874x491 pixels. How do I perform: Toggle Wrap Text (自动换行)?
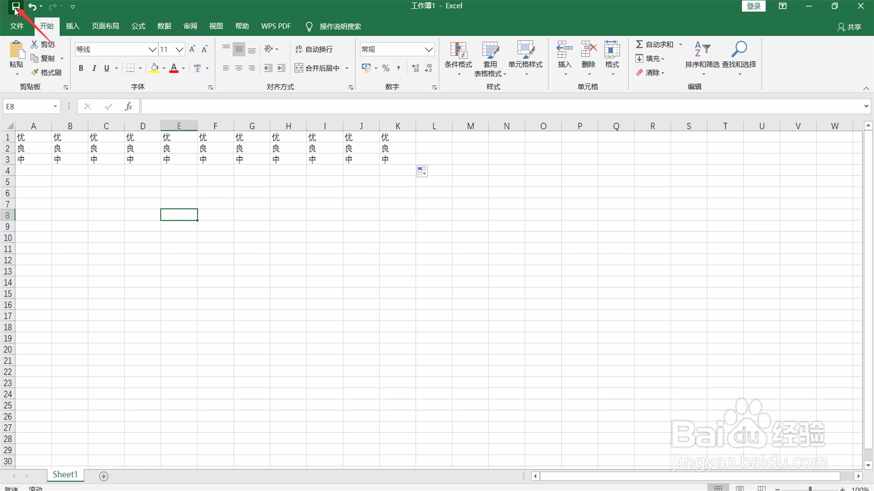pos(314,49)
